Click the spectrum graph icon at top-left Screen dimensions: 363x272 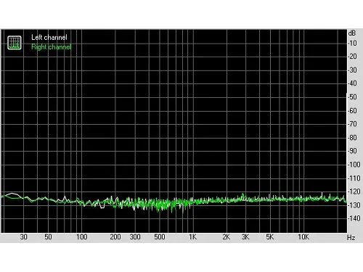(x=15, y=43)
